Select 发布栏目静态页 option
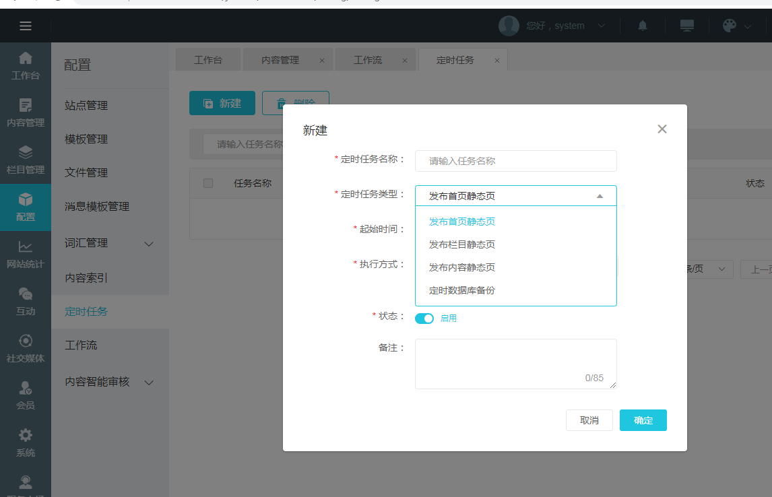Image resolution: width=772 pixels, height=497 pixels. click(462, 244)
